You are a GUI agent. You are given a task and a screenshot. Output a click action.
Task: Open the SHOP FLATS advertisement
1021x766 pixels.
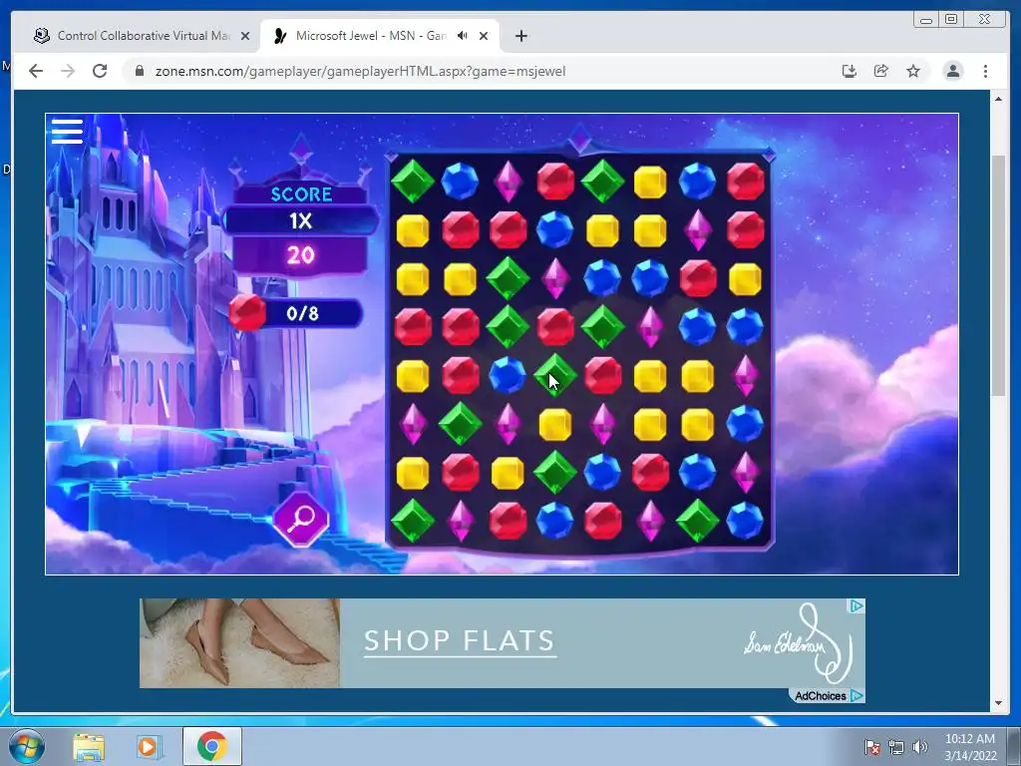pos(503,643)
